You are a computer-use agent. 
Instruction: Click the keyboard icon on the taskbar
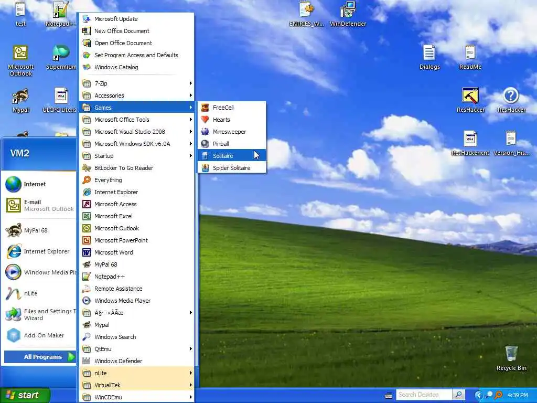click(389, 396)
